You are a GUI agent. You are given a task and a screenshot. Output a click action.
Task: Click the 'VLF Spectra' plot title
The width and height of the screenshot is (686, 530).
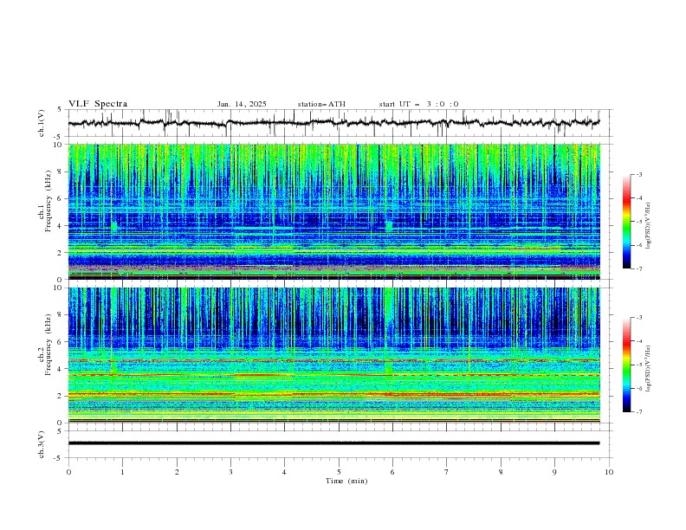click(98, 104)
